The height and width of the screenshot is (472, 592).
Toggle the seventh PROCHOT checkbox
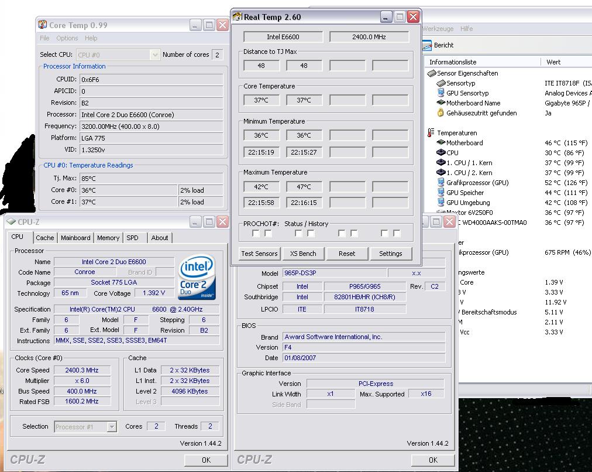pyautogui.click(x=384, y=233)
